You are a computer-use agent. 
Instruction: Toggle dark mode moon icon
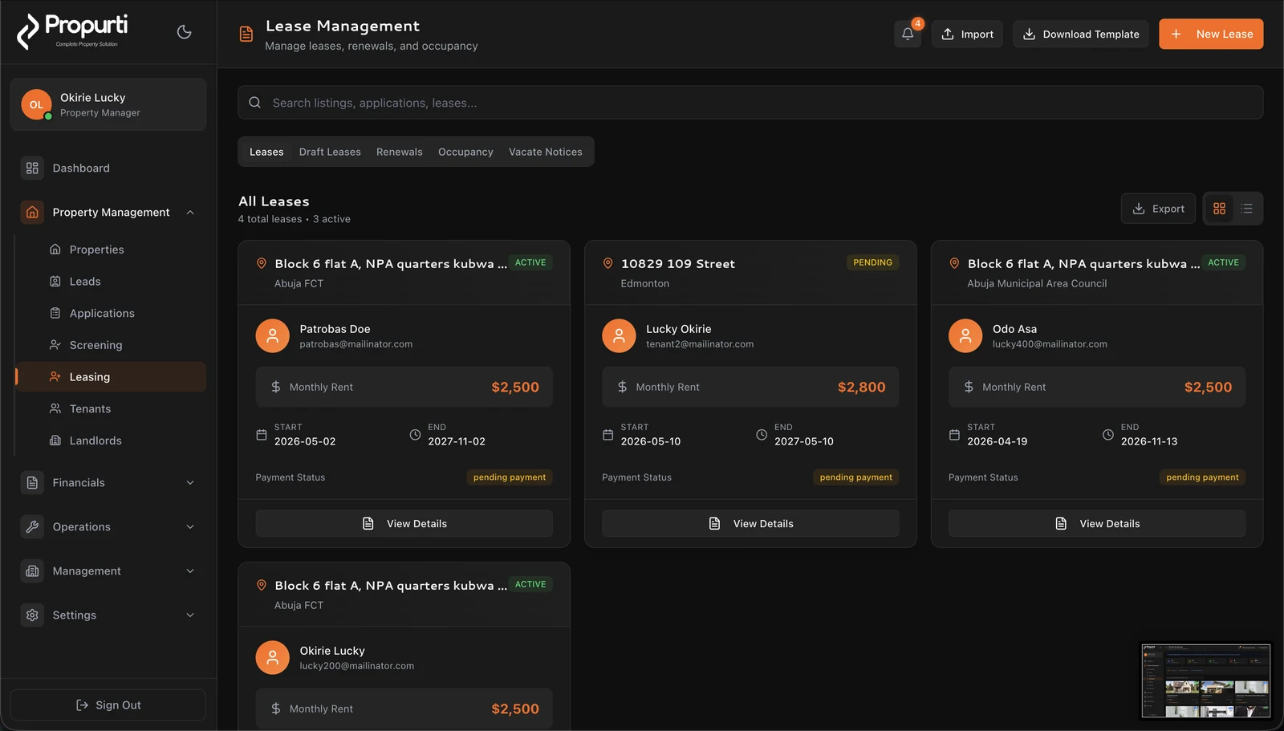coord(184,32)
